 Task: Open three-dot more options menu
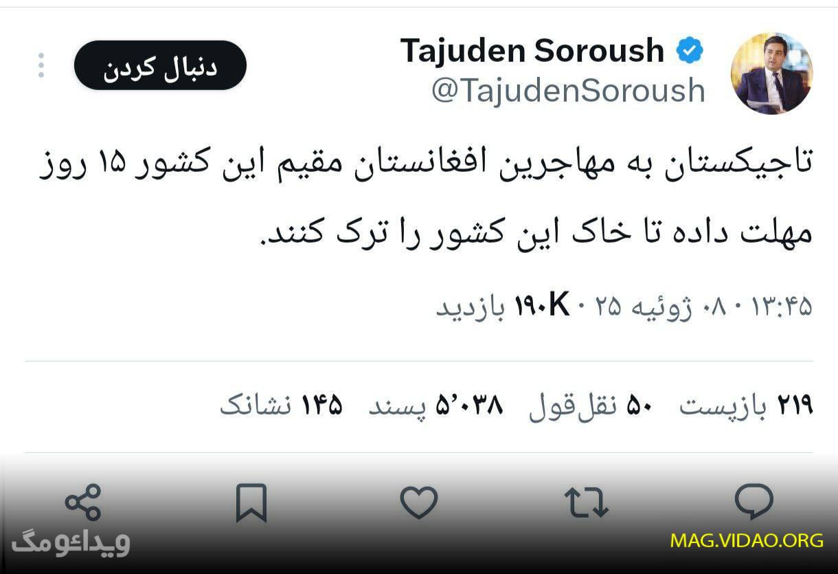tap(41, 65)
